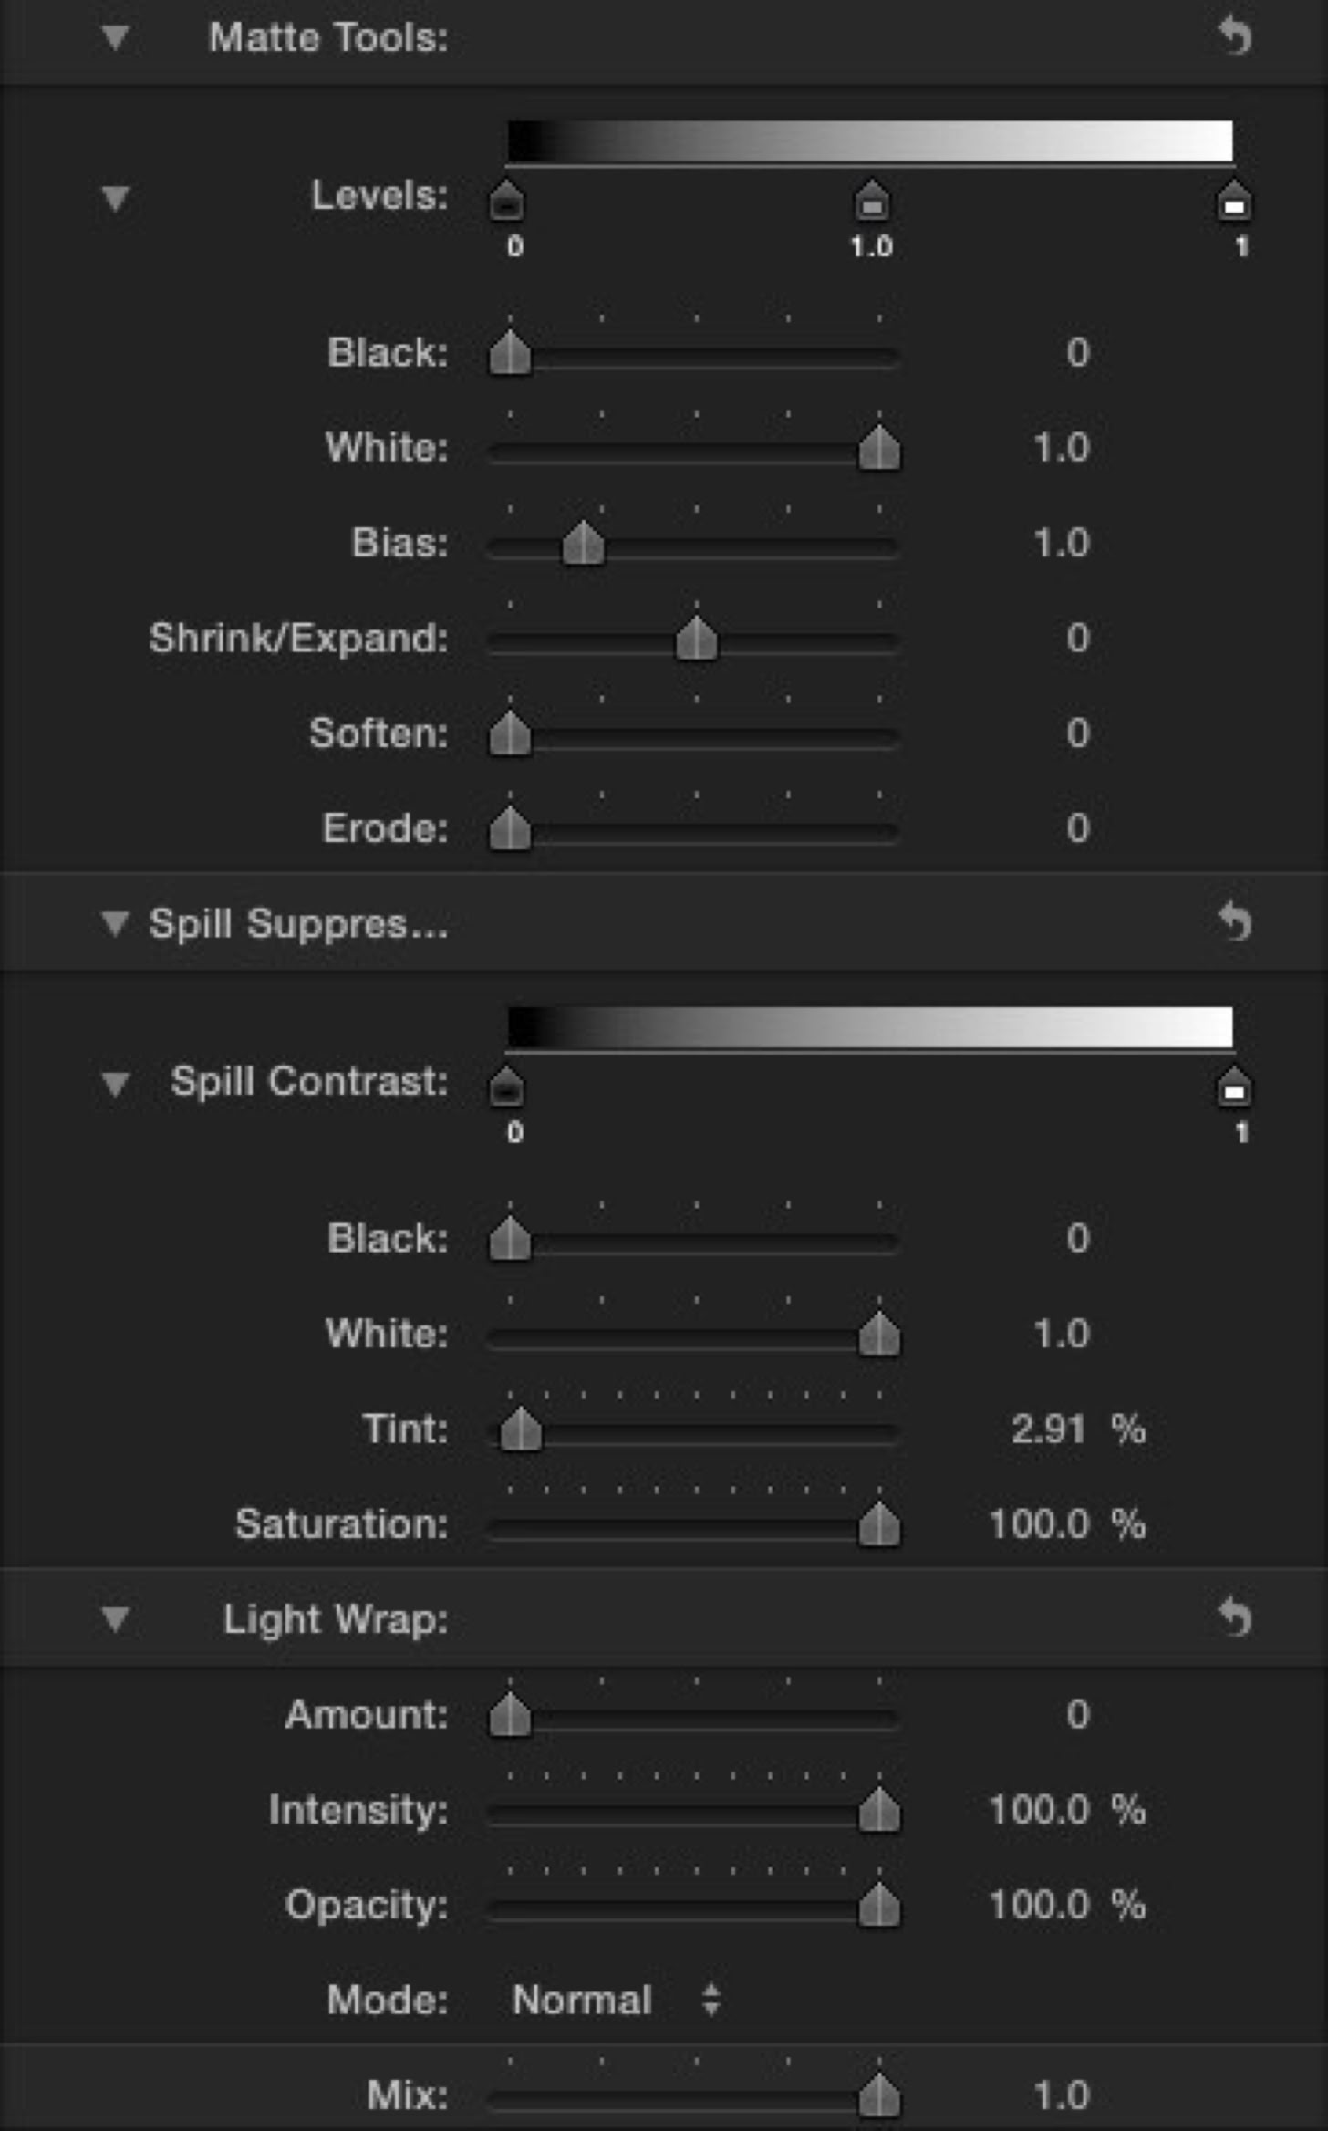Collapse the Matte Tools section
The width and height of the screenshot is (1328, 2131).
tap(115, 37)
